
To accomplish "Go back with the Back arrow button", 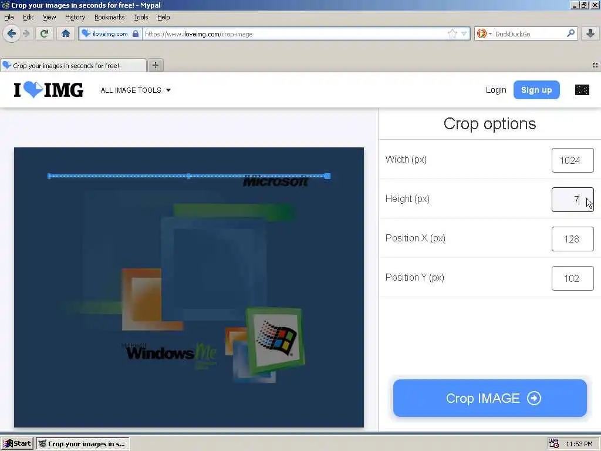I will [x=12, y=33].
